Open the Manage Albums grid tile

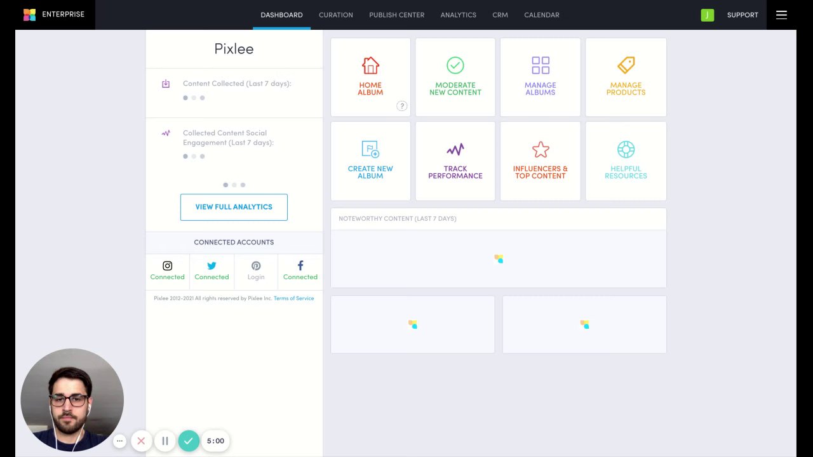point(541,77)
